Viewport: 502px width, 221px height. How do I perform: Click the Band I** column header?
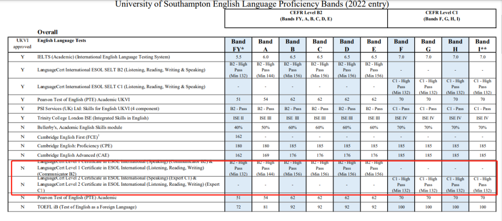tap(482, 45)
